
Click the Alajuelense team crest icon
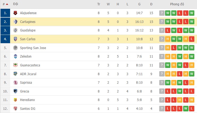15,13
